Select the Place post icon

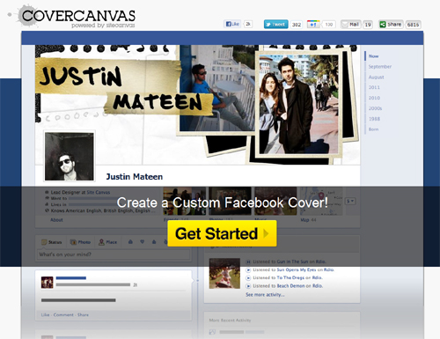[107, 242]
